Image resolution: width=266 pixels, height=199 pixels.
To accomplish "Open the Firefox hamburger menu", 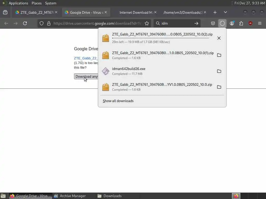I will pyautogui.click(x=260, y=23).
